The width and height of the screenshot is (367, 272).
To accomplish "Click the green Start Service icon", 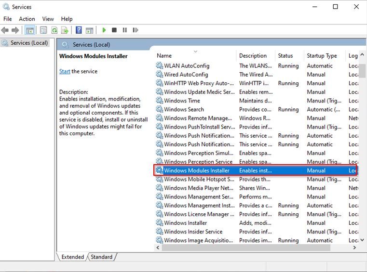I will (104, 30).
